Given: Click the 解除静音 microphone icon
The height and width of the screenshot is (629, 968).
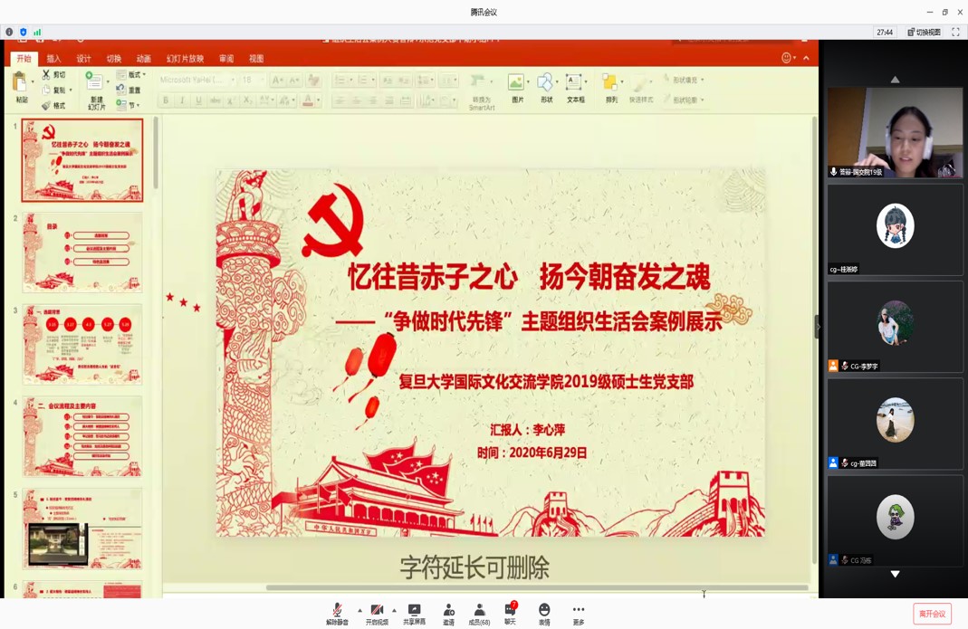Looking at the screenshot, I should click(337, 609).
